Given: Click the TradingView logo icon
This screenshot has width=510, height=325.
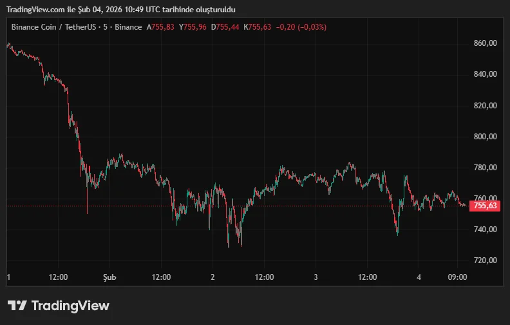Looking at the screenshot, I should point(17,306).
